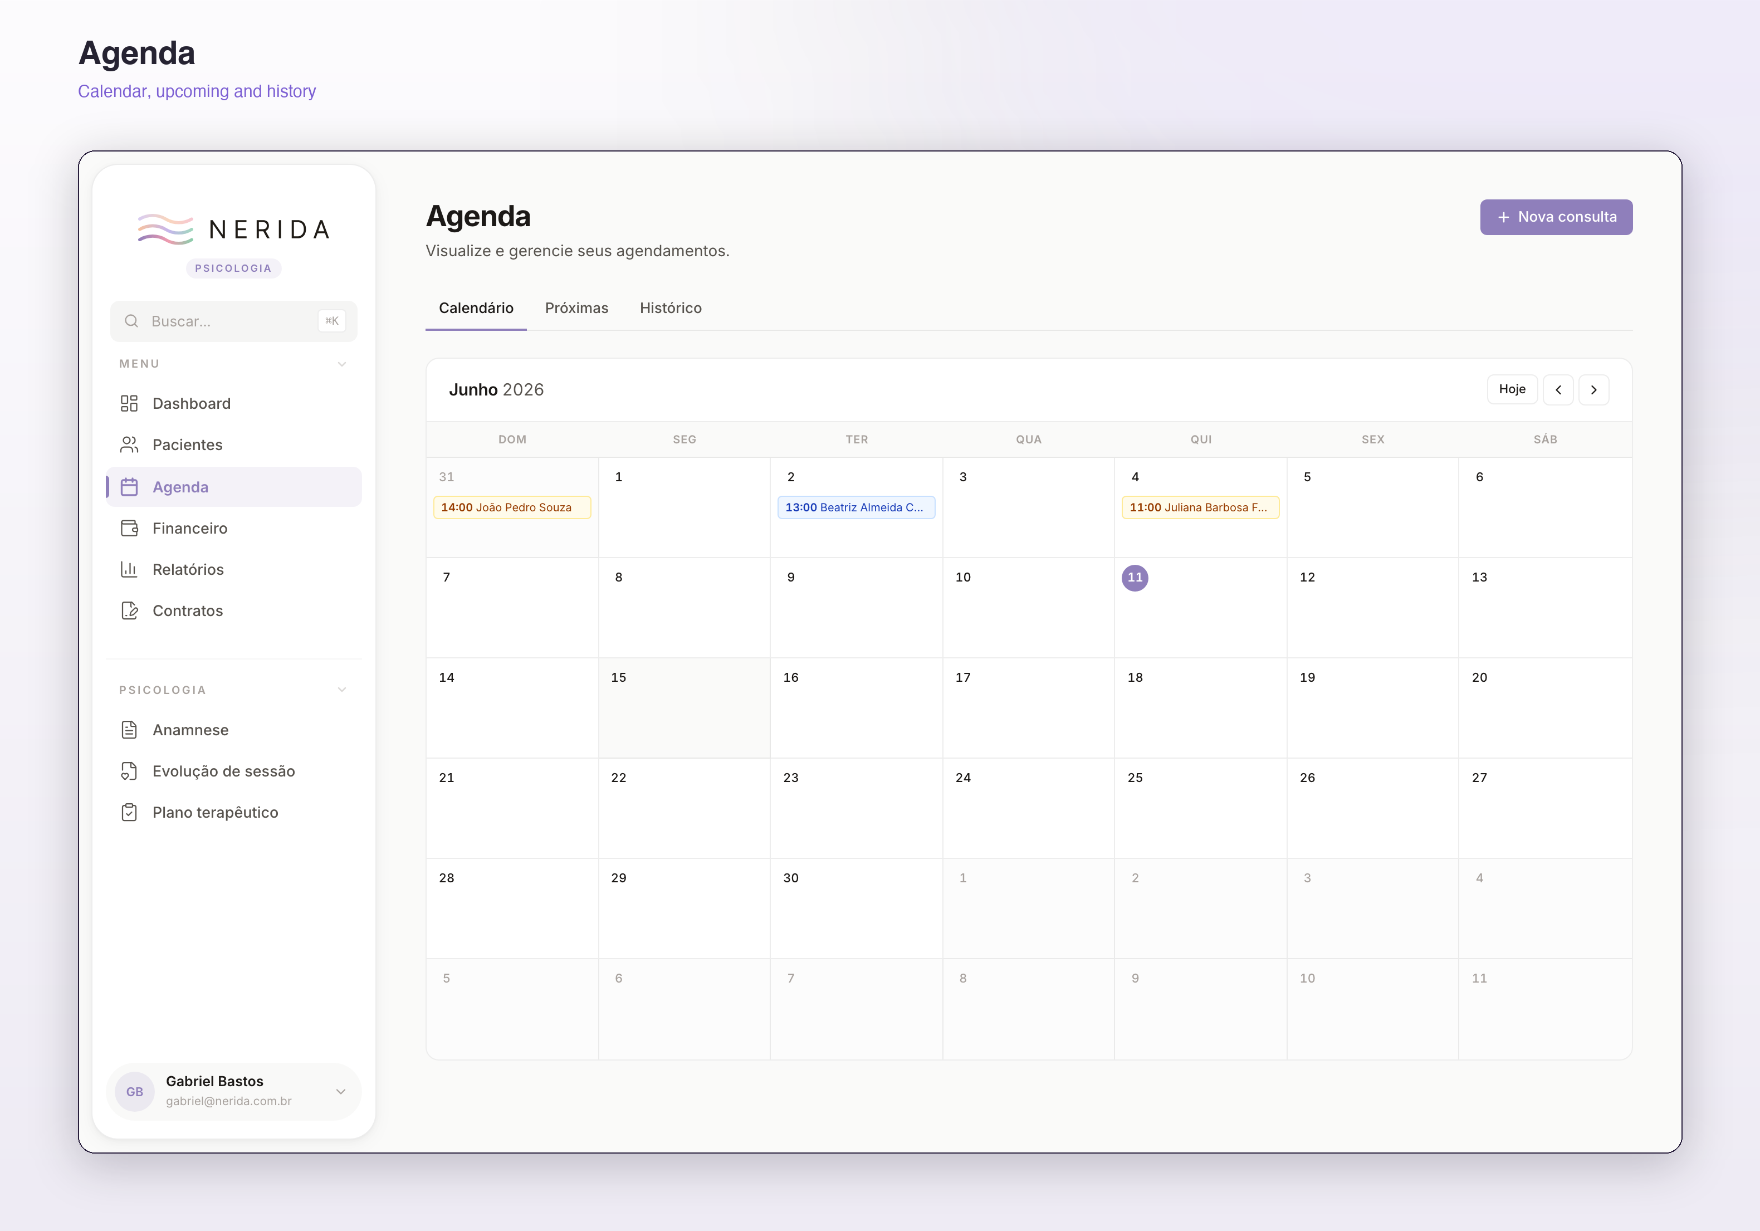Viewport: 1760px width, 1231px height.
Task: Click the Gabriel Bastos name
Action: [x=214, y=1081]
